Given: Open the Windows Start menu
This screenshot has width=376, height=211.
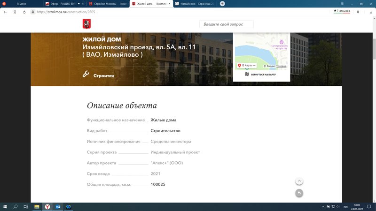Looking at the screenshot, I should (x=5, y=207).
